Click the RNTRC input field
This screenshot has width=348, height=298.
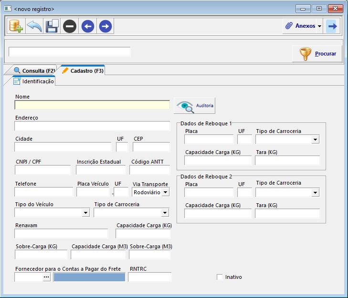[150, 277]
